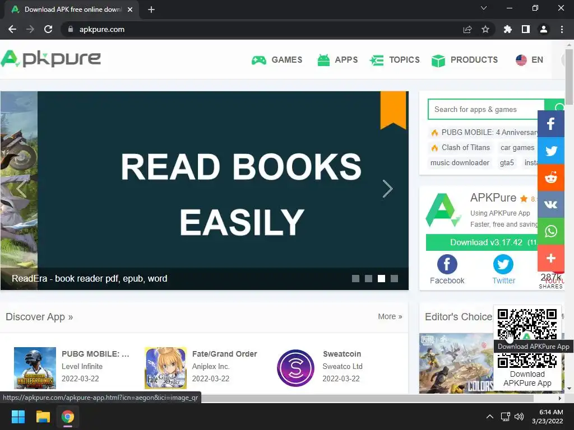Image resolution: width=574 pixels, height=430 pixels.
Task: Open the PUBG MOBILE app thumbnail
Action: point(35,368)
